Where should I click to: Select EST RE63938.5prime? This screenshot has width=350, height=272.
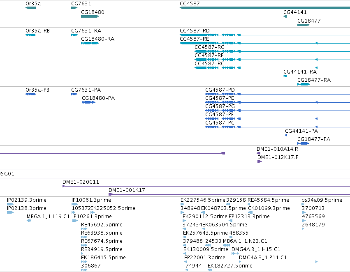84,237
